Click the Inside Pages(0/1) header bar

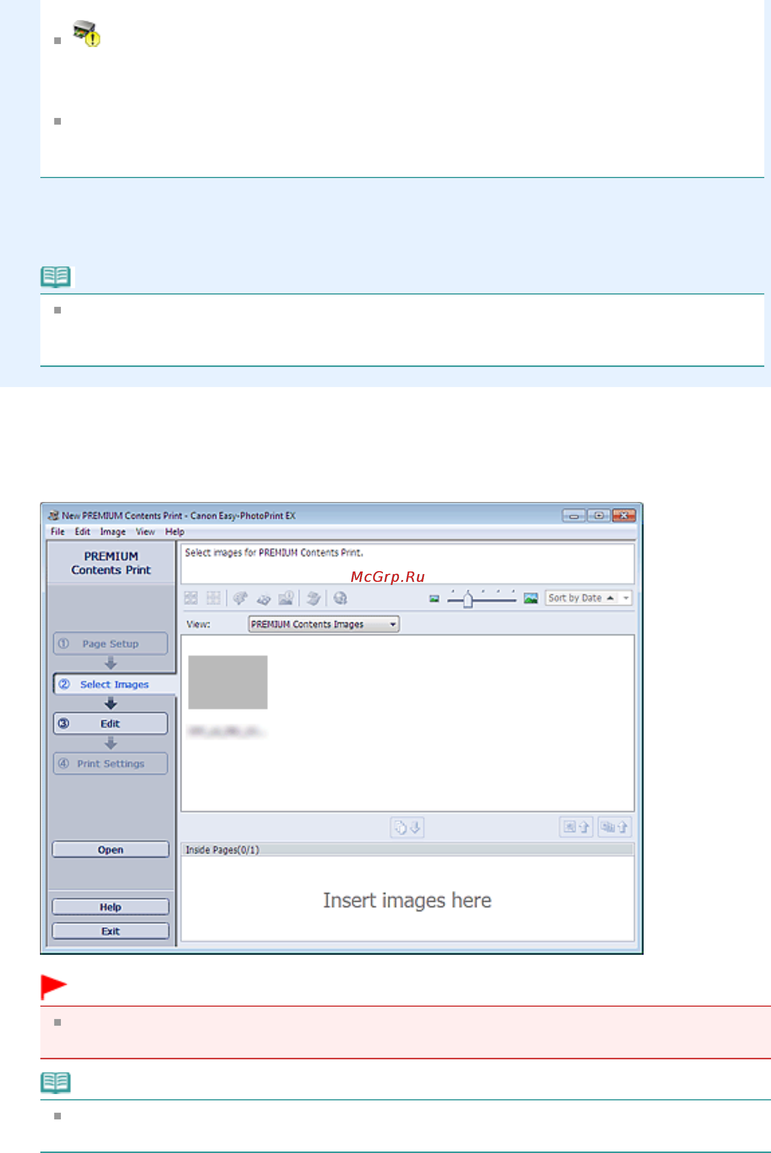coord(407,850)
